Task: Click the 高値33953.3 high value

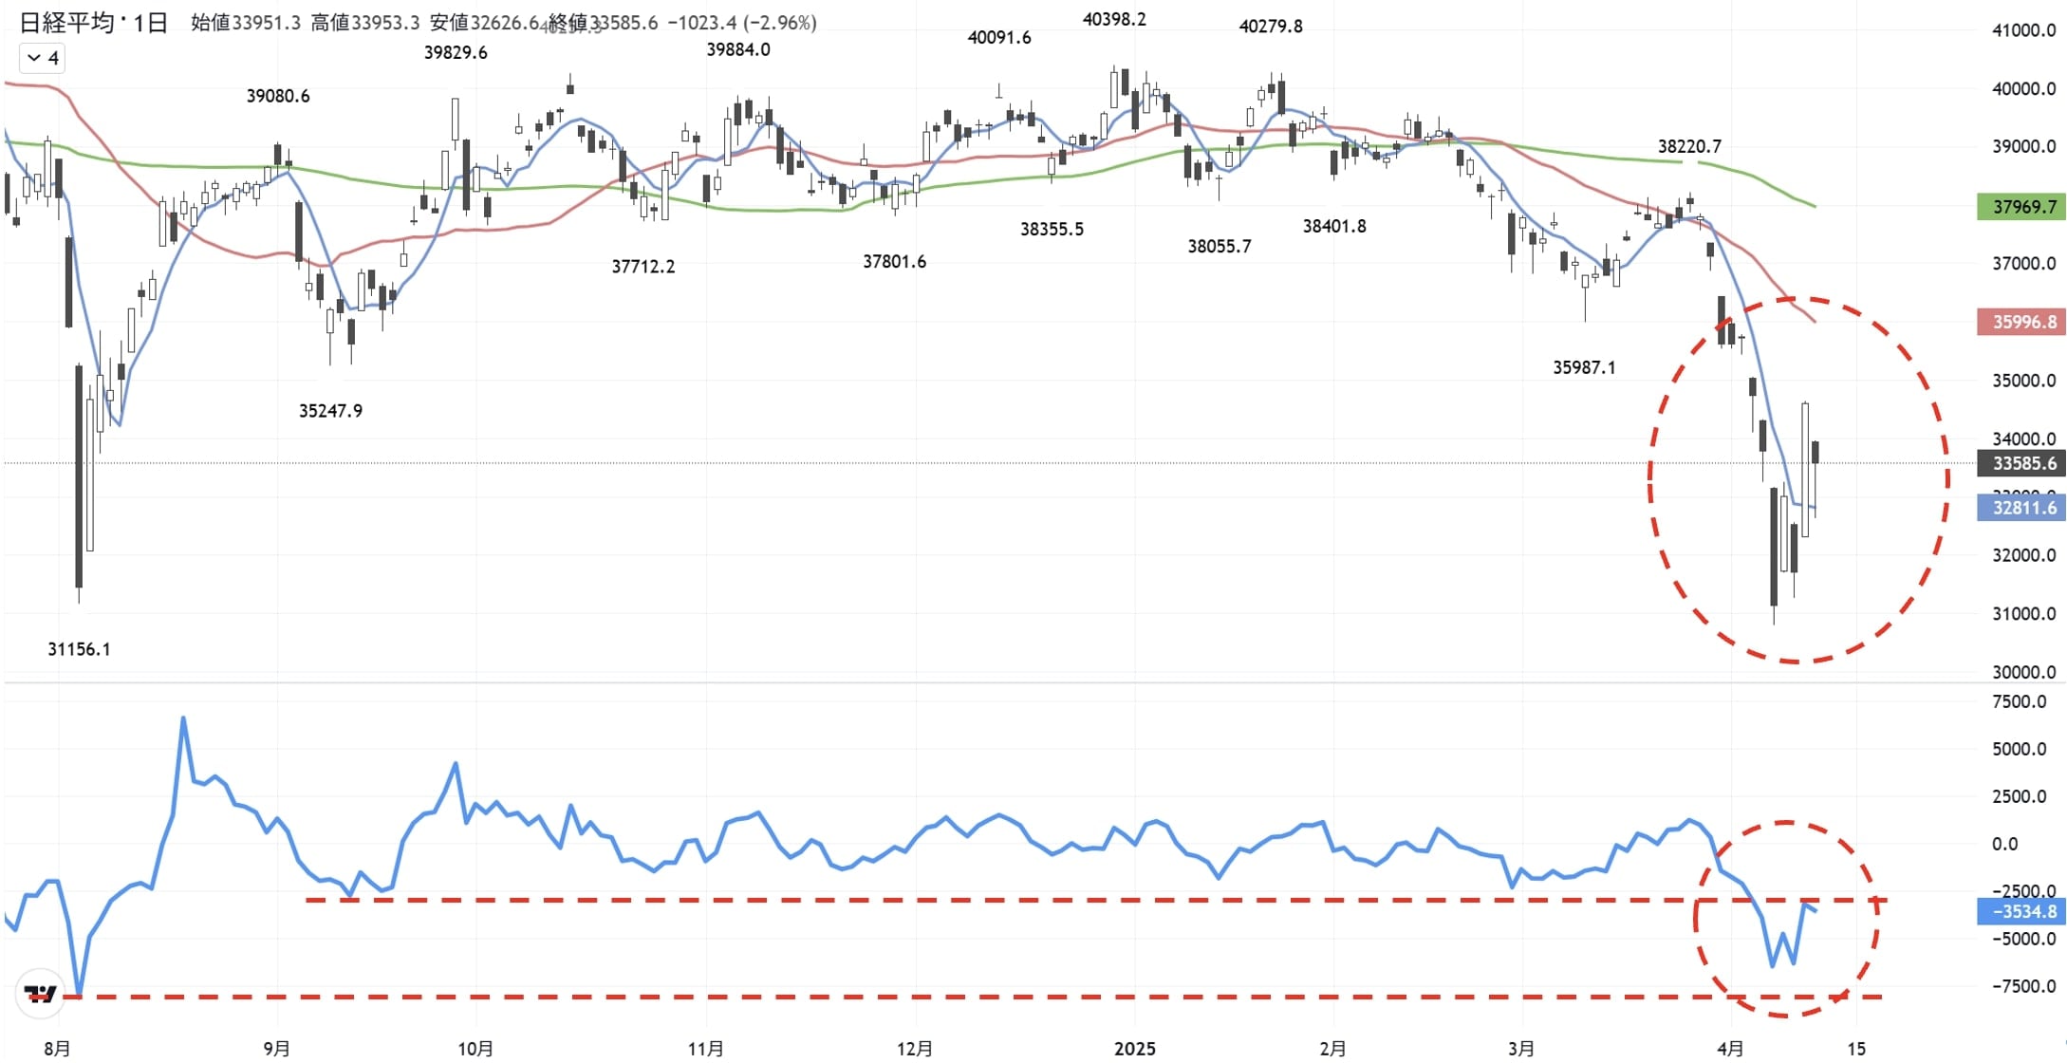Action: pos(365,23)
